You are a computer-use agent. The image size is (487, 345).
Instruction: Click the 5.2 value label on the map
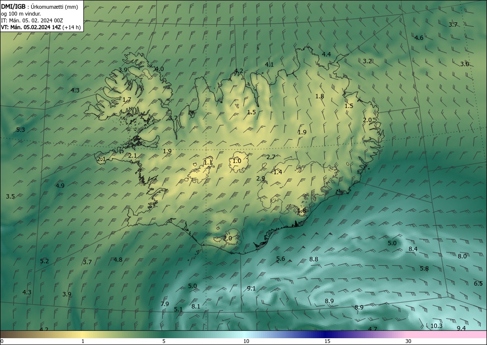pos(44,261)
